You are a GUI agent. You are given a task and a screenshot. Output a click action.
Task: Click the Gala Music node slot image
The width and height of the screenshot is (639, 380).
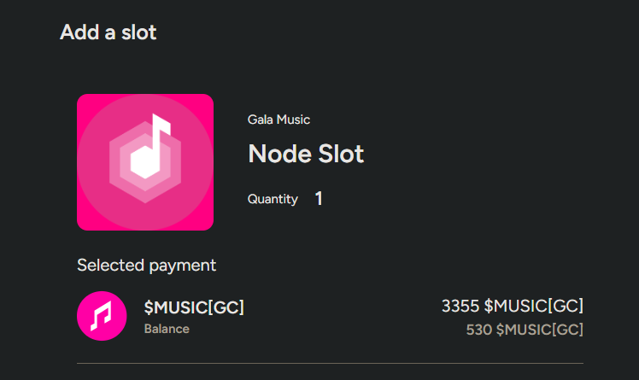click(145, 162)
